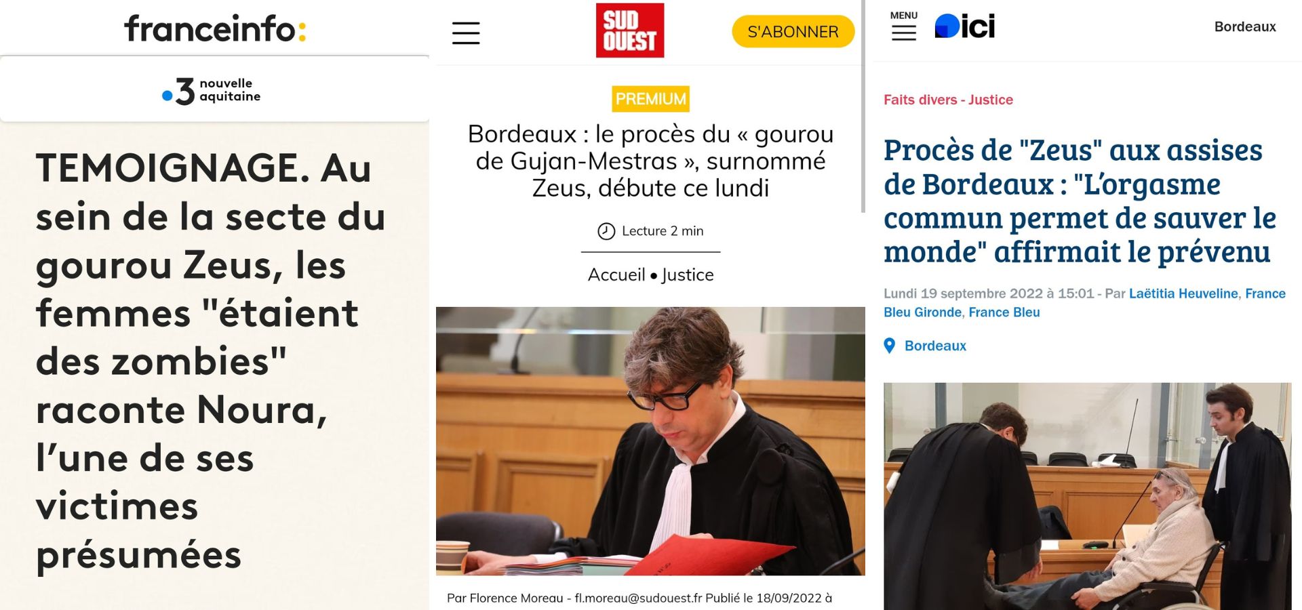Open the Faits divers - Justice category

tap(948, 100)
